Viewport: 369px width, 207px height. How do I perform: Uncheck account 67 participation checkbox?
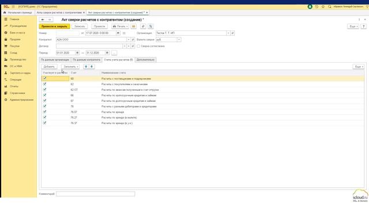45,101
